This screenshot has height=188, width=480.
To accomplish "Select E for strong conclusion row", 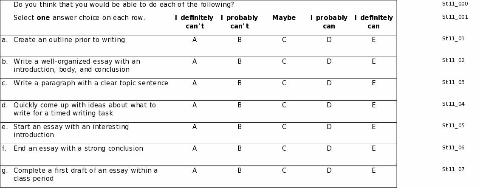I will pos(373,149).
